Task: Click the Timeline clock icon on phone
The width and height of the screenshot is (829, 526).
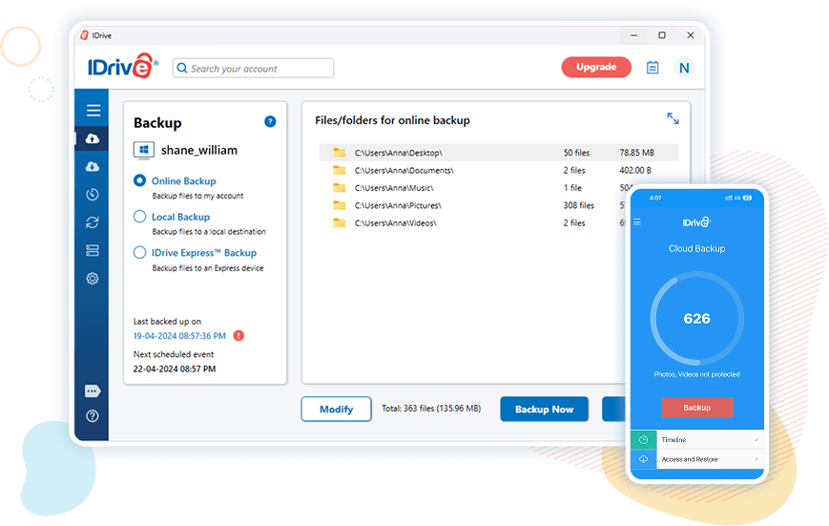Action: tap(643, 440)
